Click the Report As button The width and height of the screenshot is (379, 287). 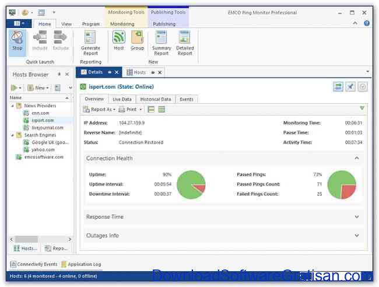[x=99, y=110]
